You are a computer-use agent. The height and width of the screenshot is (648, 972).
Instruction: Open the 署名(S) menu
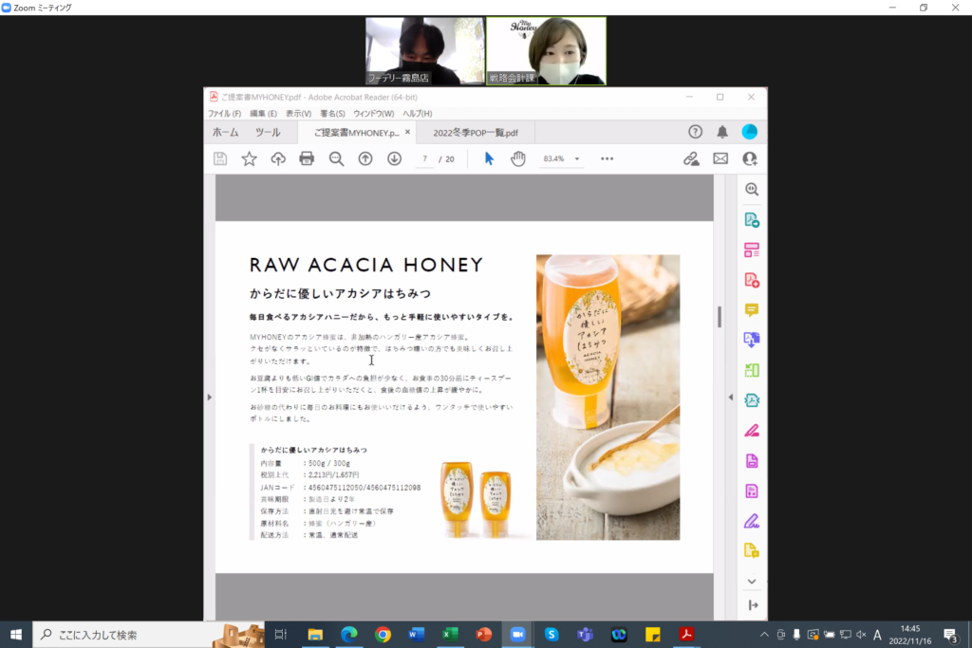[x=332, y=113]
